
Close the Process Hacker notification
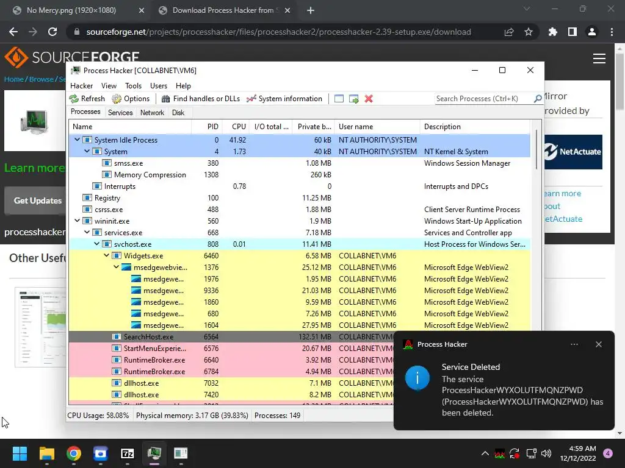[598, 344]
